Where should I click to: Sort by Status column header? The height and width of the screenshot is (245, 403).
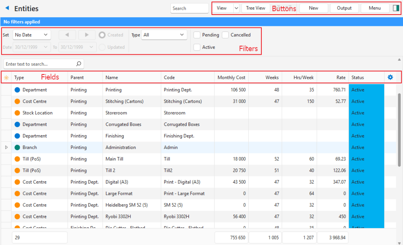click(x=366, y=78)
